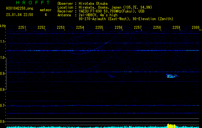Image resolution: width=202 pixels, height=128 pixels.
Task: Click the HROFFT title text
Action: (33, 3)
